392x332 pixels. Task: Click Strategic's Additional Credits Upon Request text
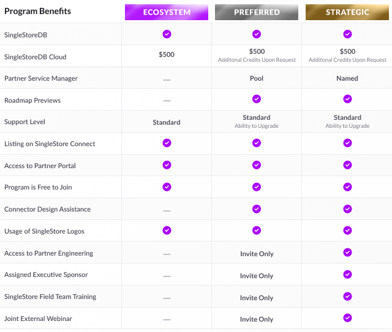point(347,60)
